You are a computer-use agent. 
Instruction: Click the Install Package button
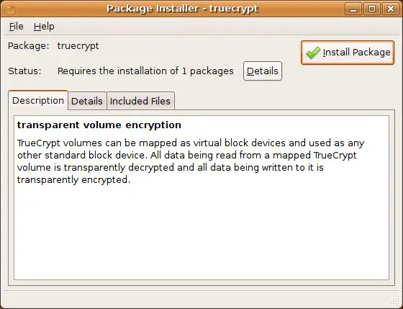coord(348,53)
